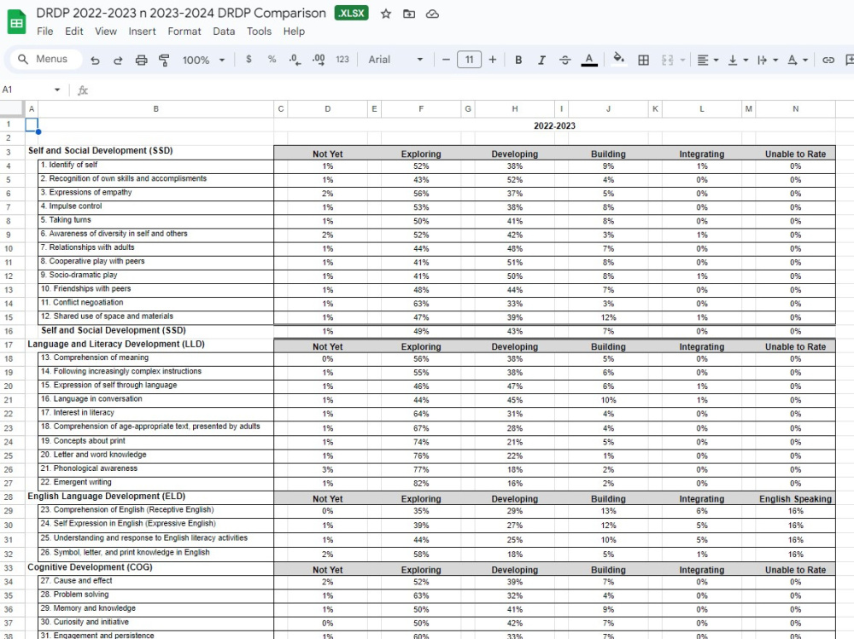The height and width of the screenshot is (639, 854).
Task: Click the .XLSX file format badge
Action: pyautogui.click(x=351, y=13)
